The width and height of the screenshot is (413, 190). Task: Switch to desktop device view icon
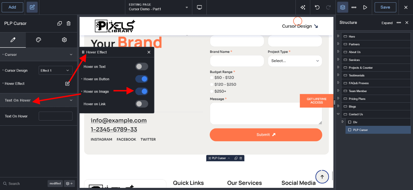(200, 7)
